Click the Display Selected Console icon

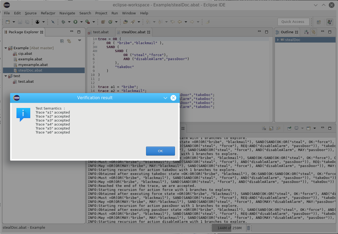coord(296,128)
